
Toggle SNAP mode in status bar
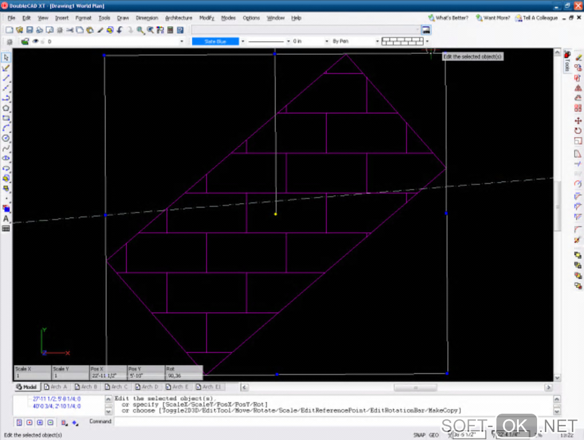(x=419, y=435)
